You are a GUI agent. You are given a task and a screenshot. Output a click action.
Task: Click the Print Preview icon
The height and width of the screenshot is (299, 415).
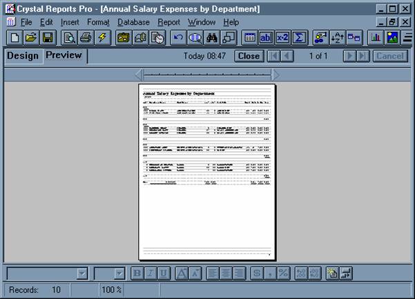(69, 37)
